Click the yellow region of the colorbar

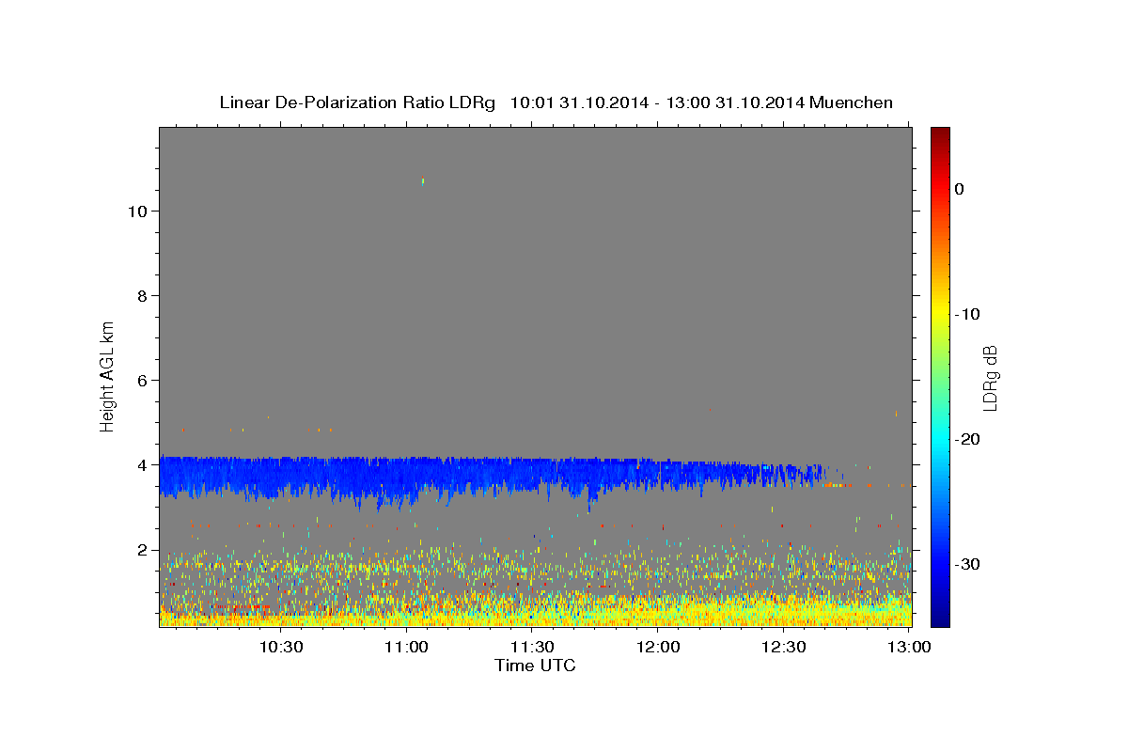click(x=940, y=310)
